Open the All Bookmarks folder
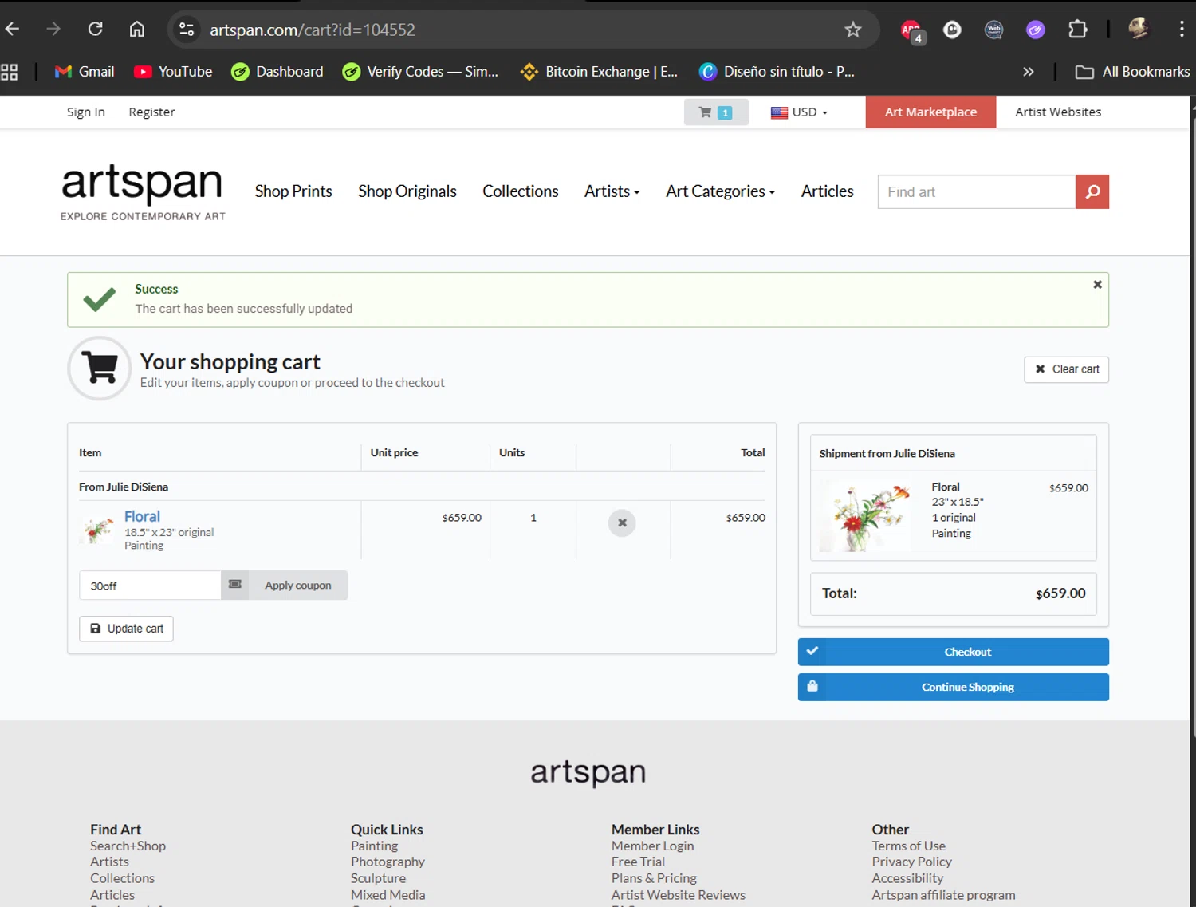 coord(1132,72)
